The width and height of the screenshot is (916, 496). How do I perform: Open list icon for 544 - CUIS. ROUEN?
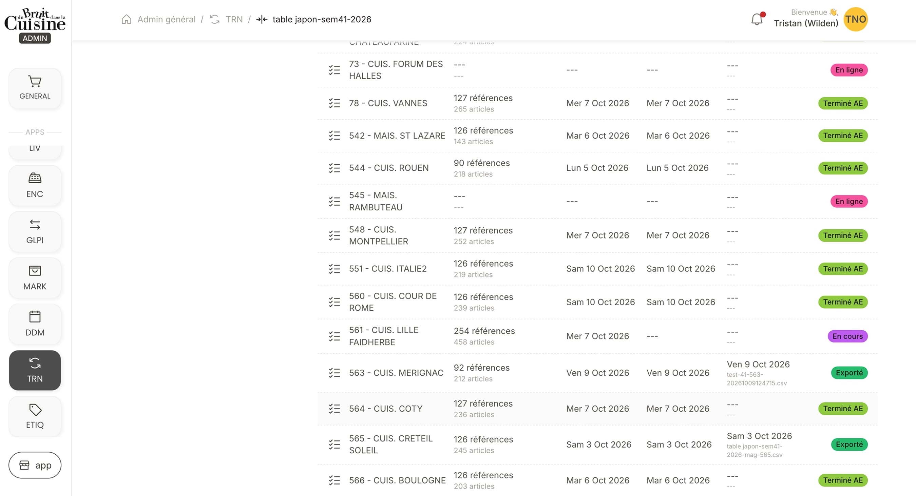334,168
